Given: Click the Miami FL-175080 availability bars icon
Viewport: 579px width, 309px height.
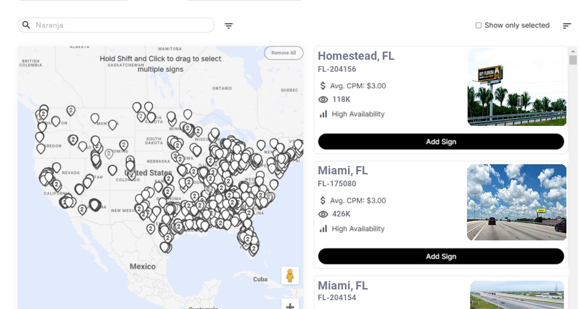Looking at the screenshot, I should tap(323, 228).
